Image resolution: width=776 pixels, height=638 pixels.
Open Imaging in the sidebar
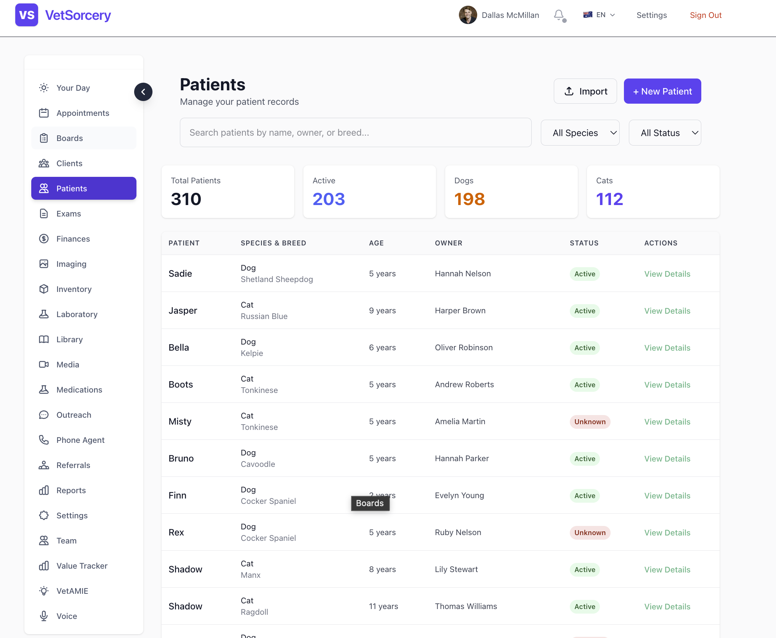pyautogui.click(x=71, y=264)
